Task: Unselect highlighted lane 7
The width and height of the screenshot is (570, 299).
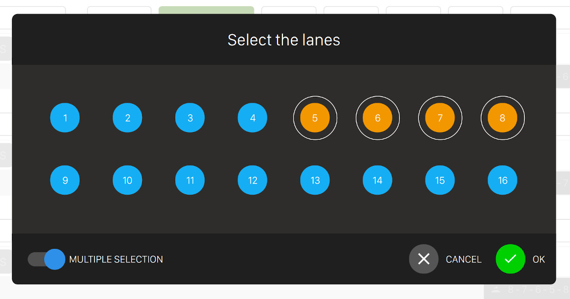Action: pos(440,118)
